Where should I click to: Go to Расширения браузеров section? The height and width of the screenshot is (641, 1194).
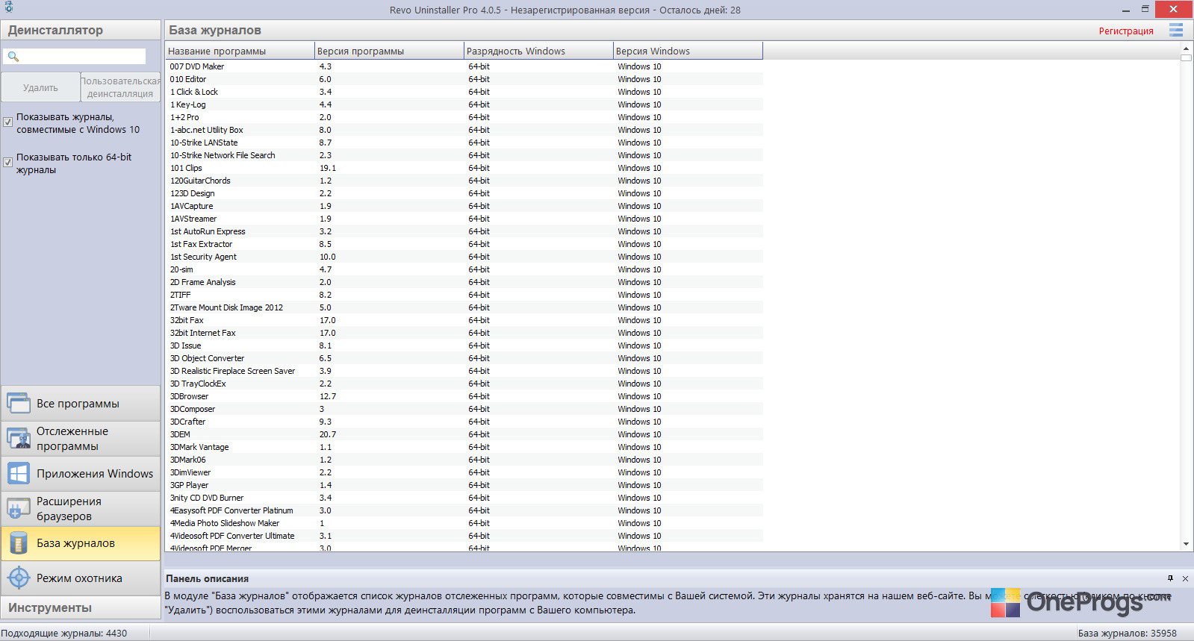(81, 509)
